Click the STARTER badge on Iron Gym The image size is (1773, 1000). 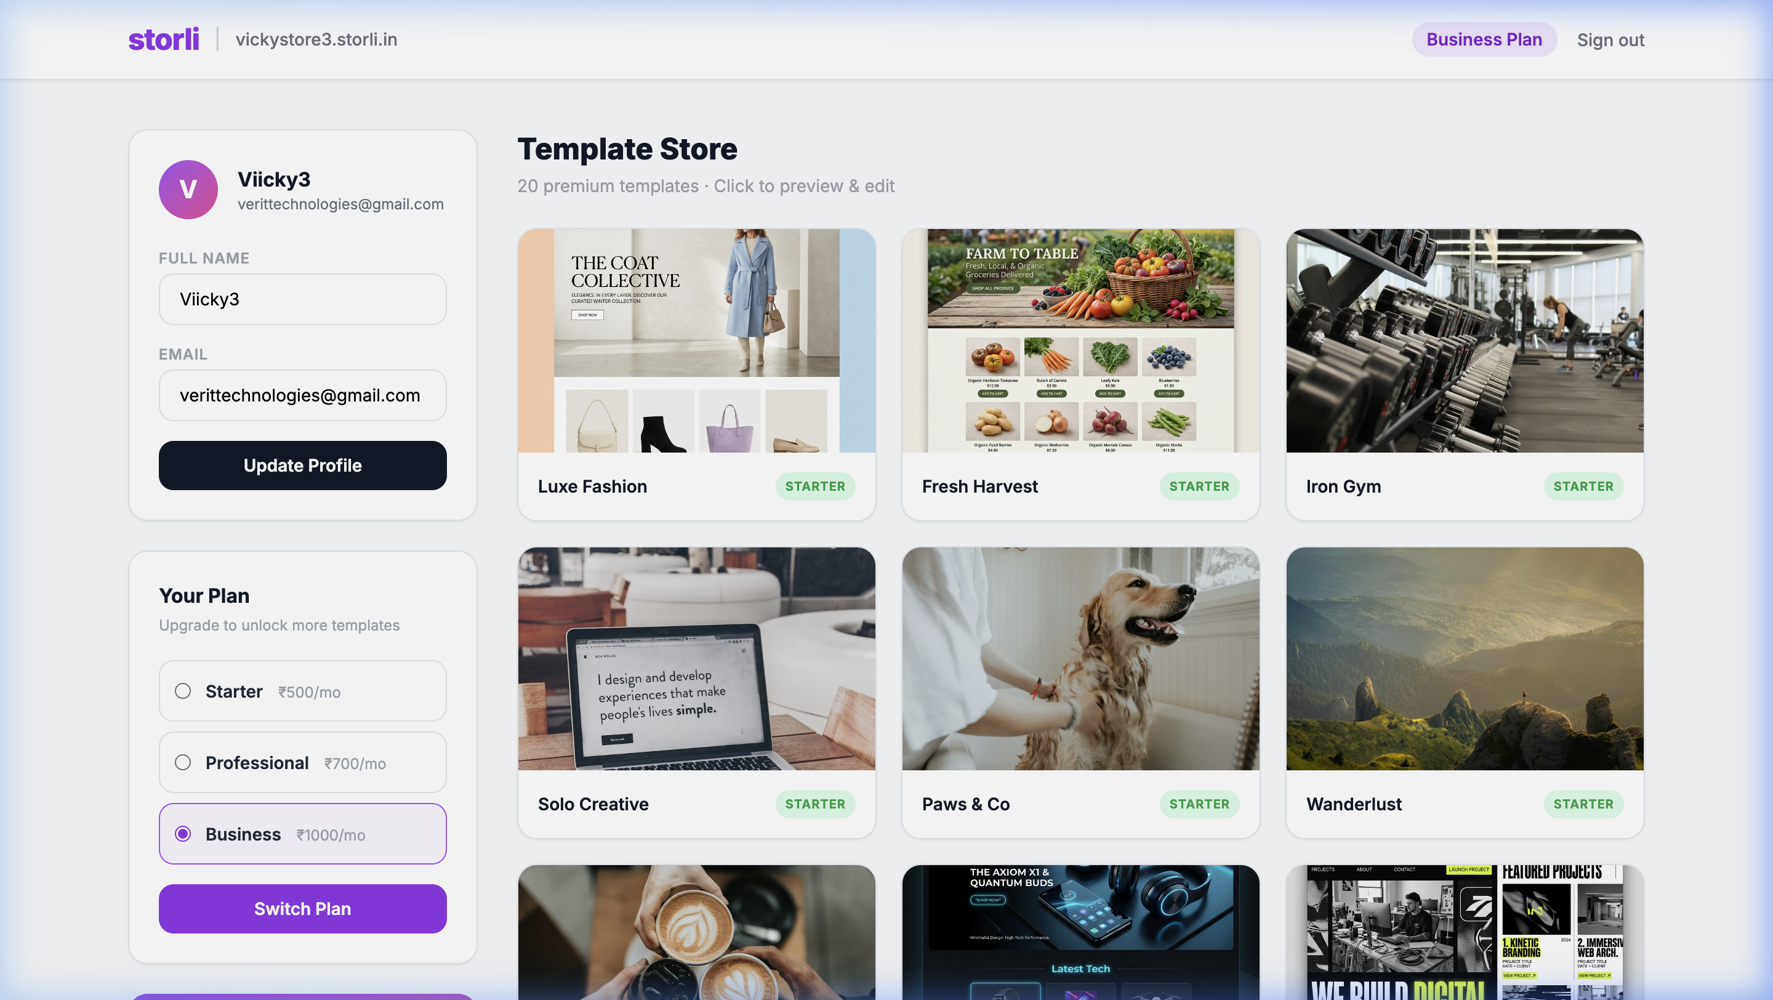coord(1583,486)
